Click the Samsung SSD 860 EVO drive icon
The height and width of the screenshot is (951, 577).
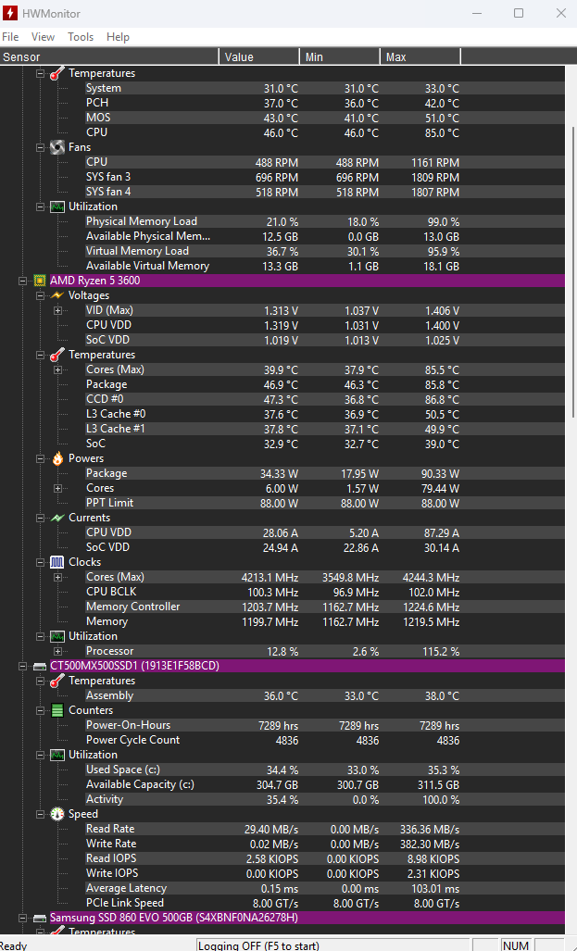(40, 919)
